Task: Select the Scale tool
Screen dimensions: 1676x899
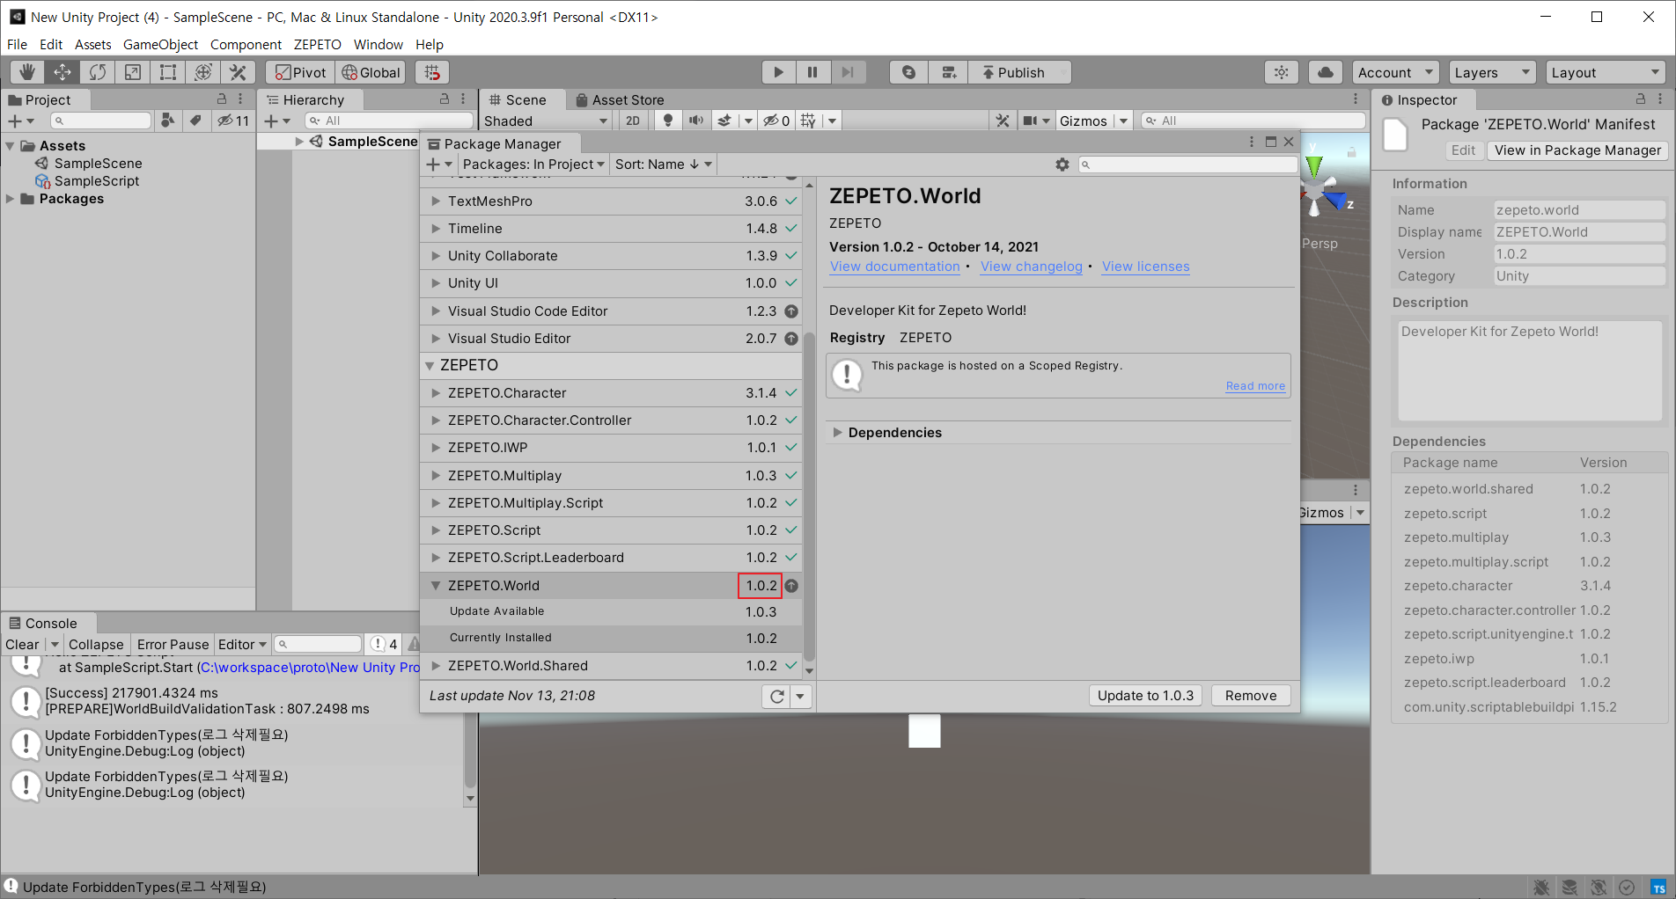Action: point(133,72)
